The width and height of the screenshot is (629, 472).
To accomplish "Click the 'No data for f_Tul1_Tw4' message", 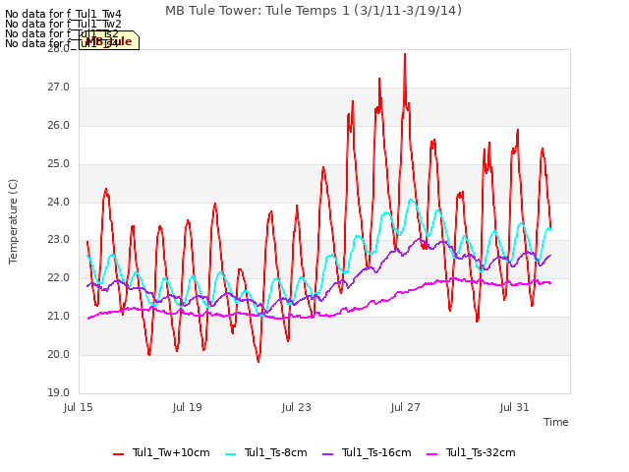I will 63,14.
